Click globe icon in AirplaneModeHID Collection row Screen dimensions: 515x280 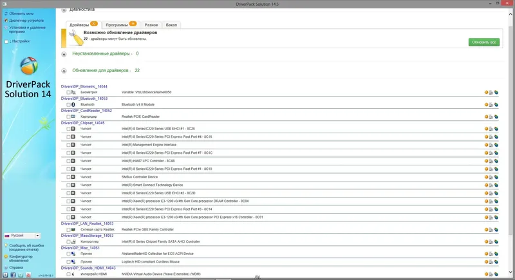(496, 254)
